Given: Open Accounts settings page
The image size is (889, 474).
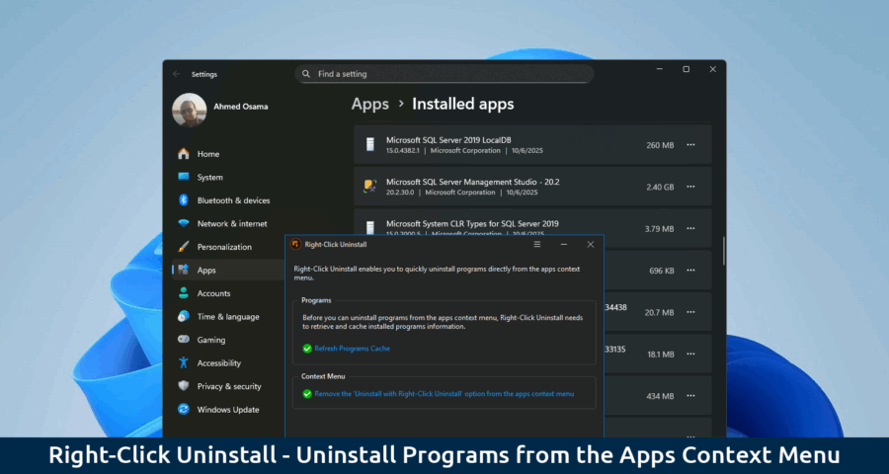Looking at the screenshot, I should coord(213,293).
